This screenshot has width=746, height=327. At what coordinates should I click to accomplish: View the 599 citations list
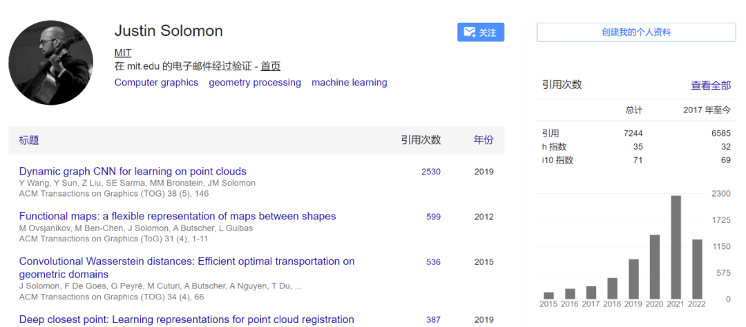click(x=433, y=217)
